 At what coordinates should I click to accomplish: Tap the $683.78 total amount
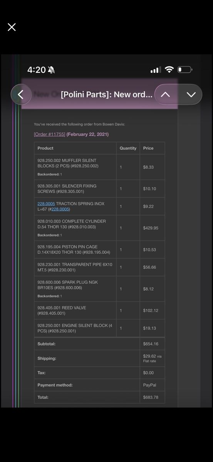coord(151,397)
